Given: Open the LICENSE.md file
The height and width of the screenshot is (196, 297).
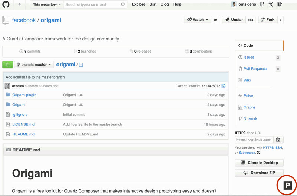Looking at the screenshot, I should point(23,124).
